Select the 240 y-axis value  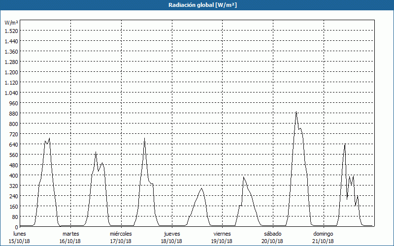coord(14,196)
